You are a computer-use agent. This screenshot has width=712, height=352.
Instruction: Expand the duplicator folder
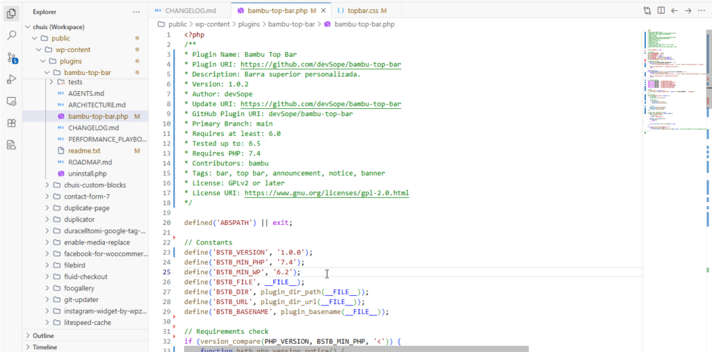[x=47, y=219]
